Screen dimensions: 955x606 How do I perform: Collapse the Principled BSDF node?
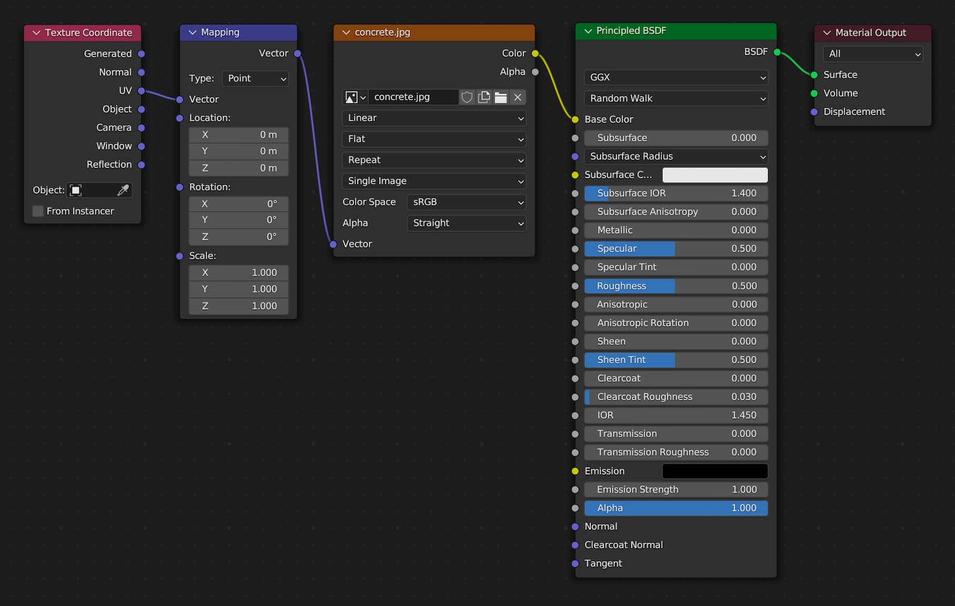click(588, 31)
